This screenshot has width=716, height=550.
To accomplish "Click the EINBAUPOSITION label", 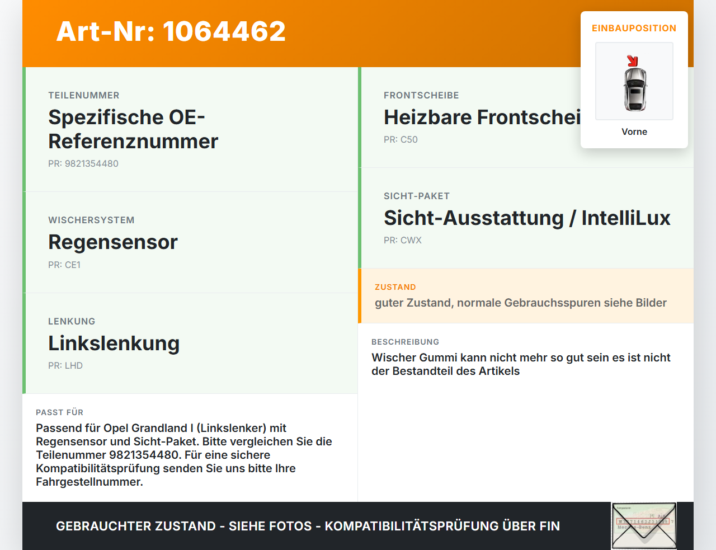I will click(634, 28).
